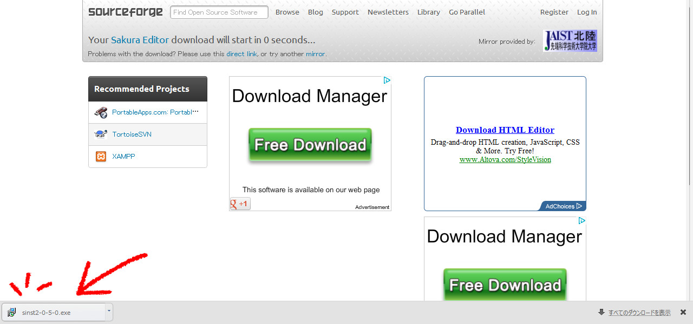693x324 pixels.
Task: Open the Support page
Action: point(345,12)
